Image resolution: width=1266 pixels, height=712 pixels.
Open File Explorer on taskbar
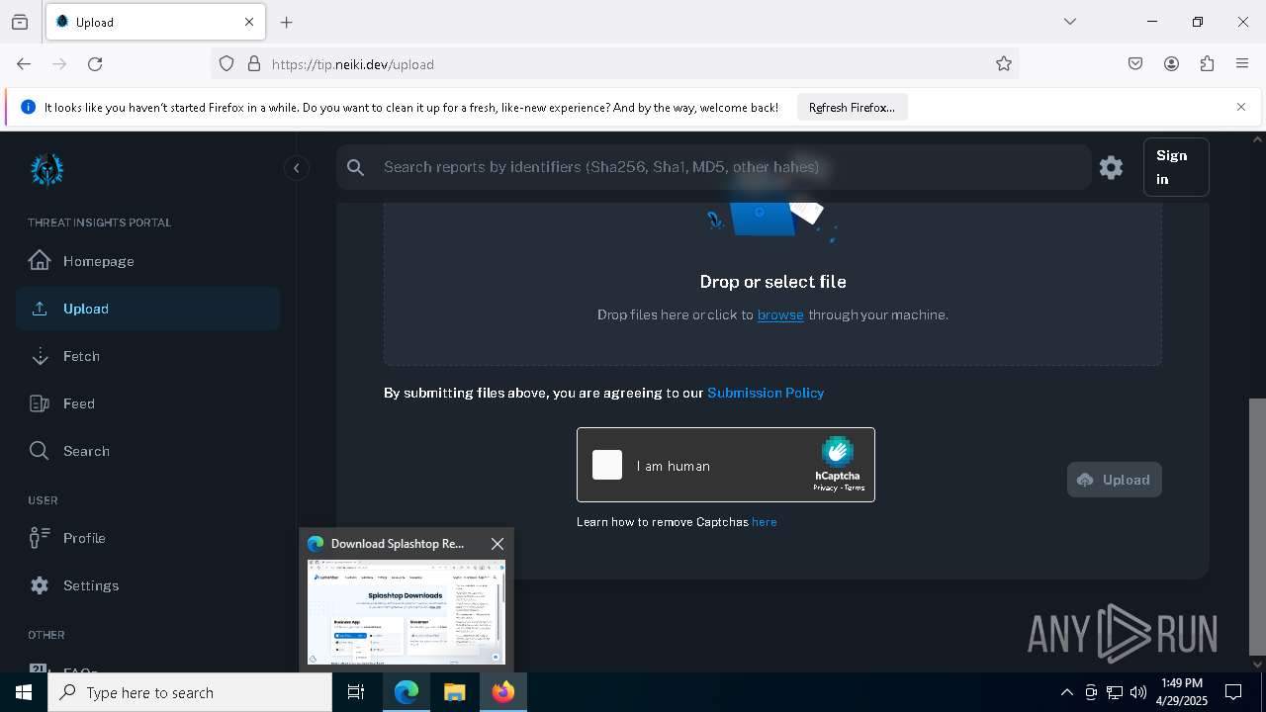[x=455, y=692]
